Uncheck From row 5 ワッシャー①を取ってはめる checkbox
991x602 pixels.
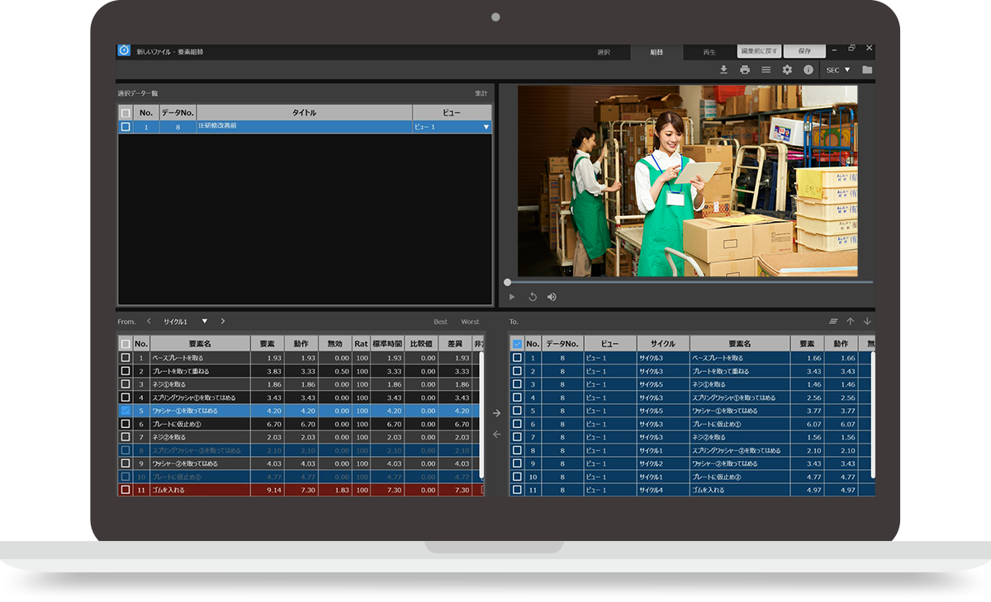[126, 411]
